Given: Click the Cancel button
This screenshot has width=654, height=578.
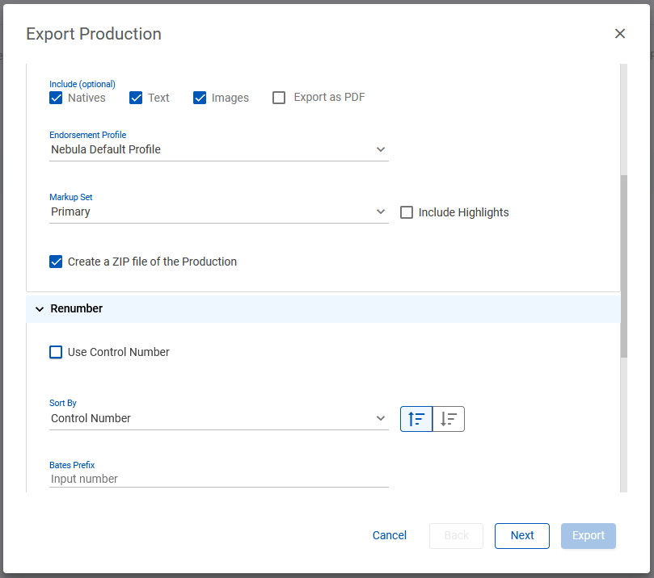Looking at the screenshot, I should click(390, 535).
